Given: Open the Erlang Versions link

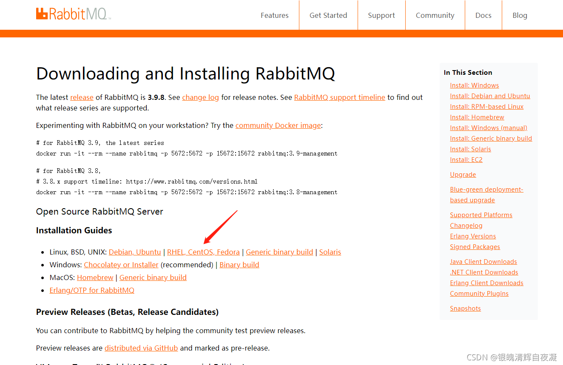Looking at the screenshot, I should coord(473,236).
